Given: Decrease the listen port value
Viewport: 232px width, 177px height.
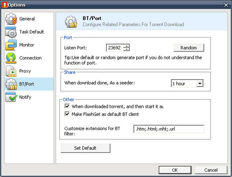Looking at the screenshot, I should [x=127, y=49].
